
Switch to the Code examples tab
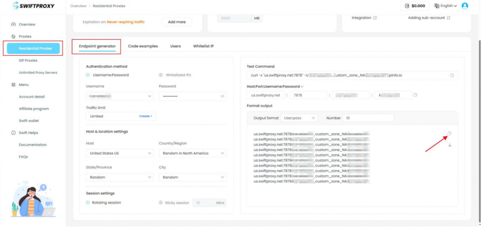[143, 46]
